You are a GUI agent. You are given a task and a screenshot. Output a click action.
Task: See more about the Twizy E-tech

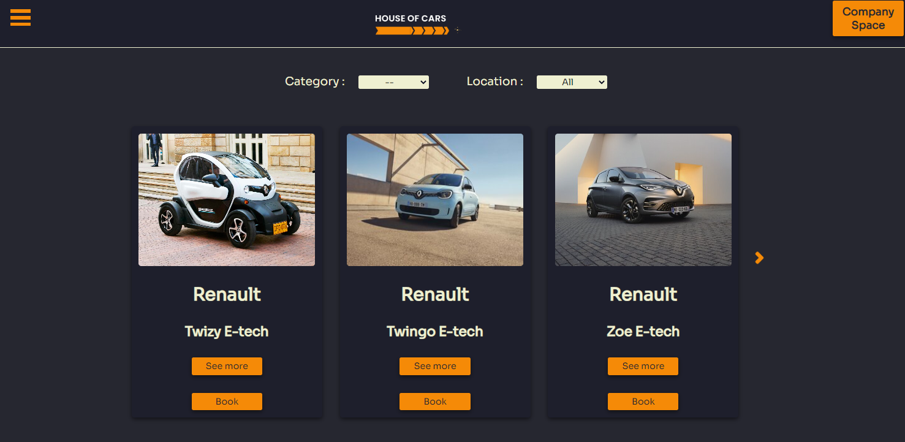[227, 366]
